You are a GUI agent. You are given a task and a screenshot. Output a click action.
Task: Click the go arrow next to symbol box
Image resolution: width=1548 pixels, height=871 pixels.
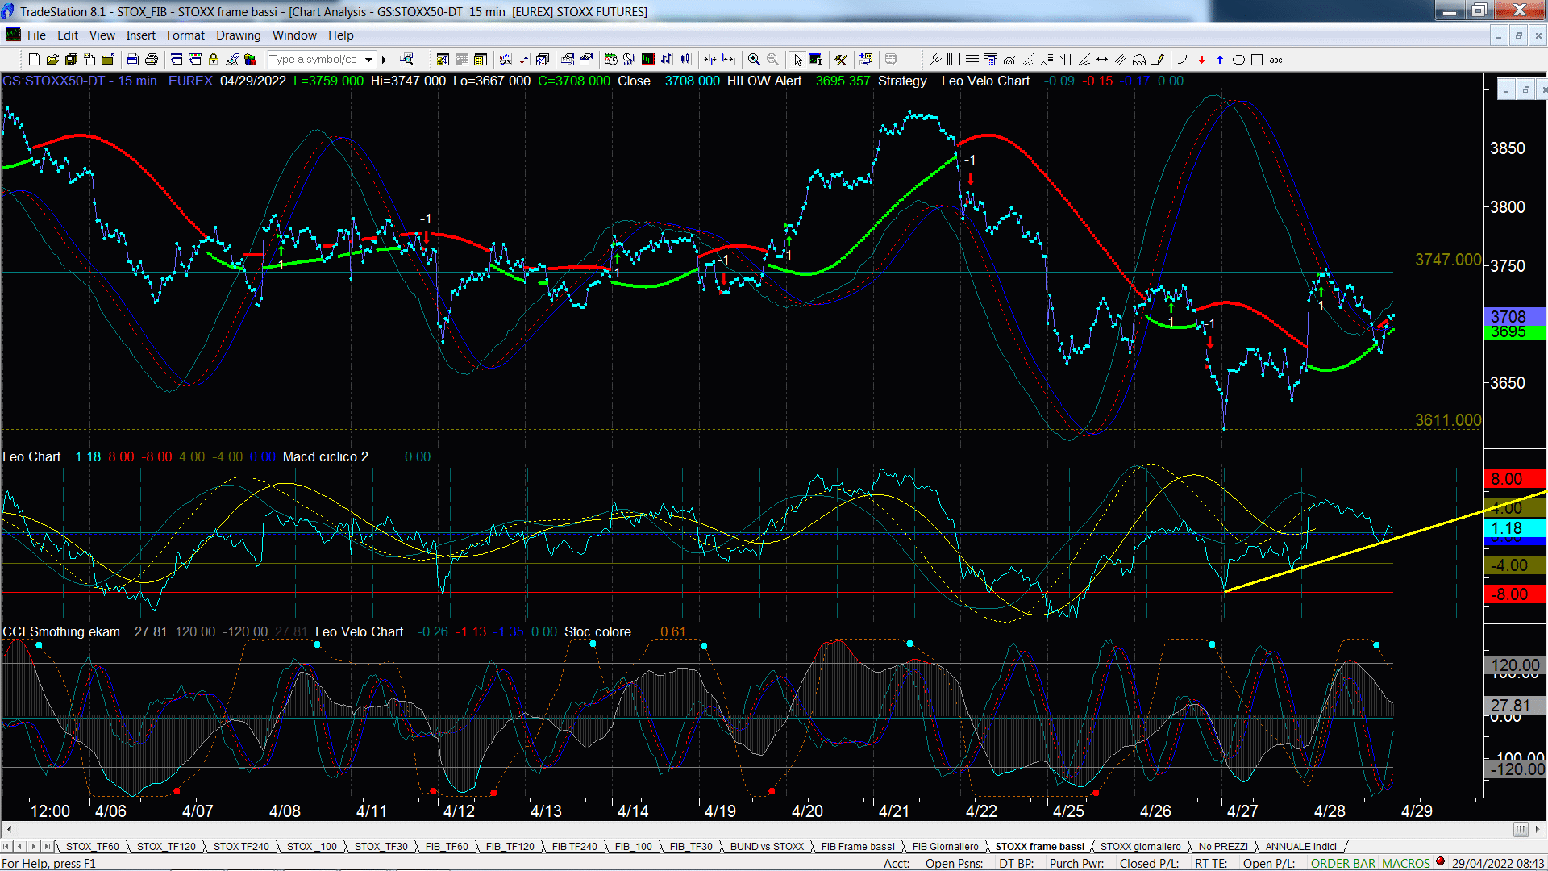385,60
